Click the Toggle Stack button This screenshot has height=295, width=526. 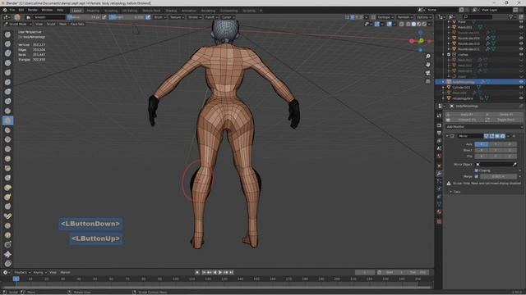tap(504, 120)
